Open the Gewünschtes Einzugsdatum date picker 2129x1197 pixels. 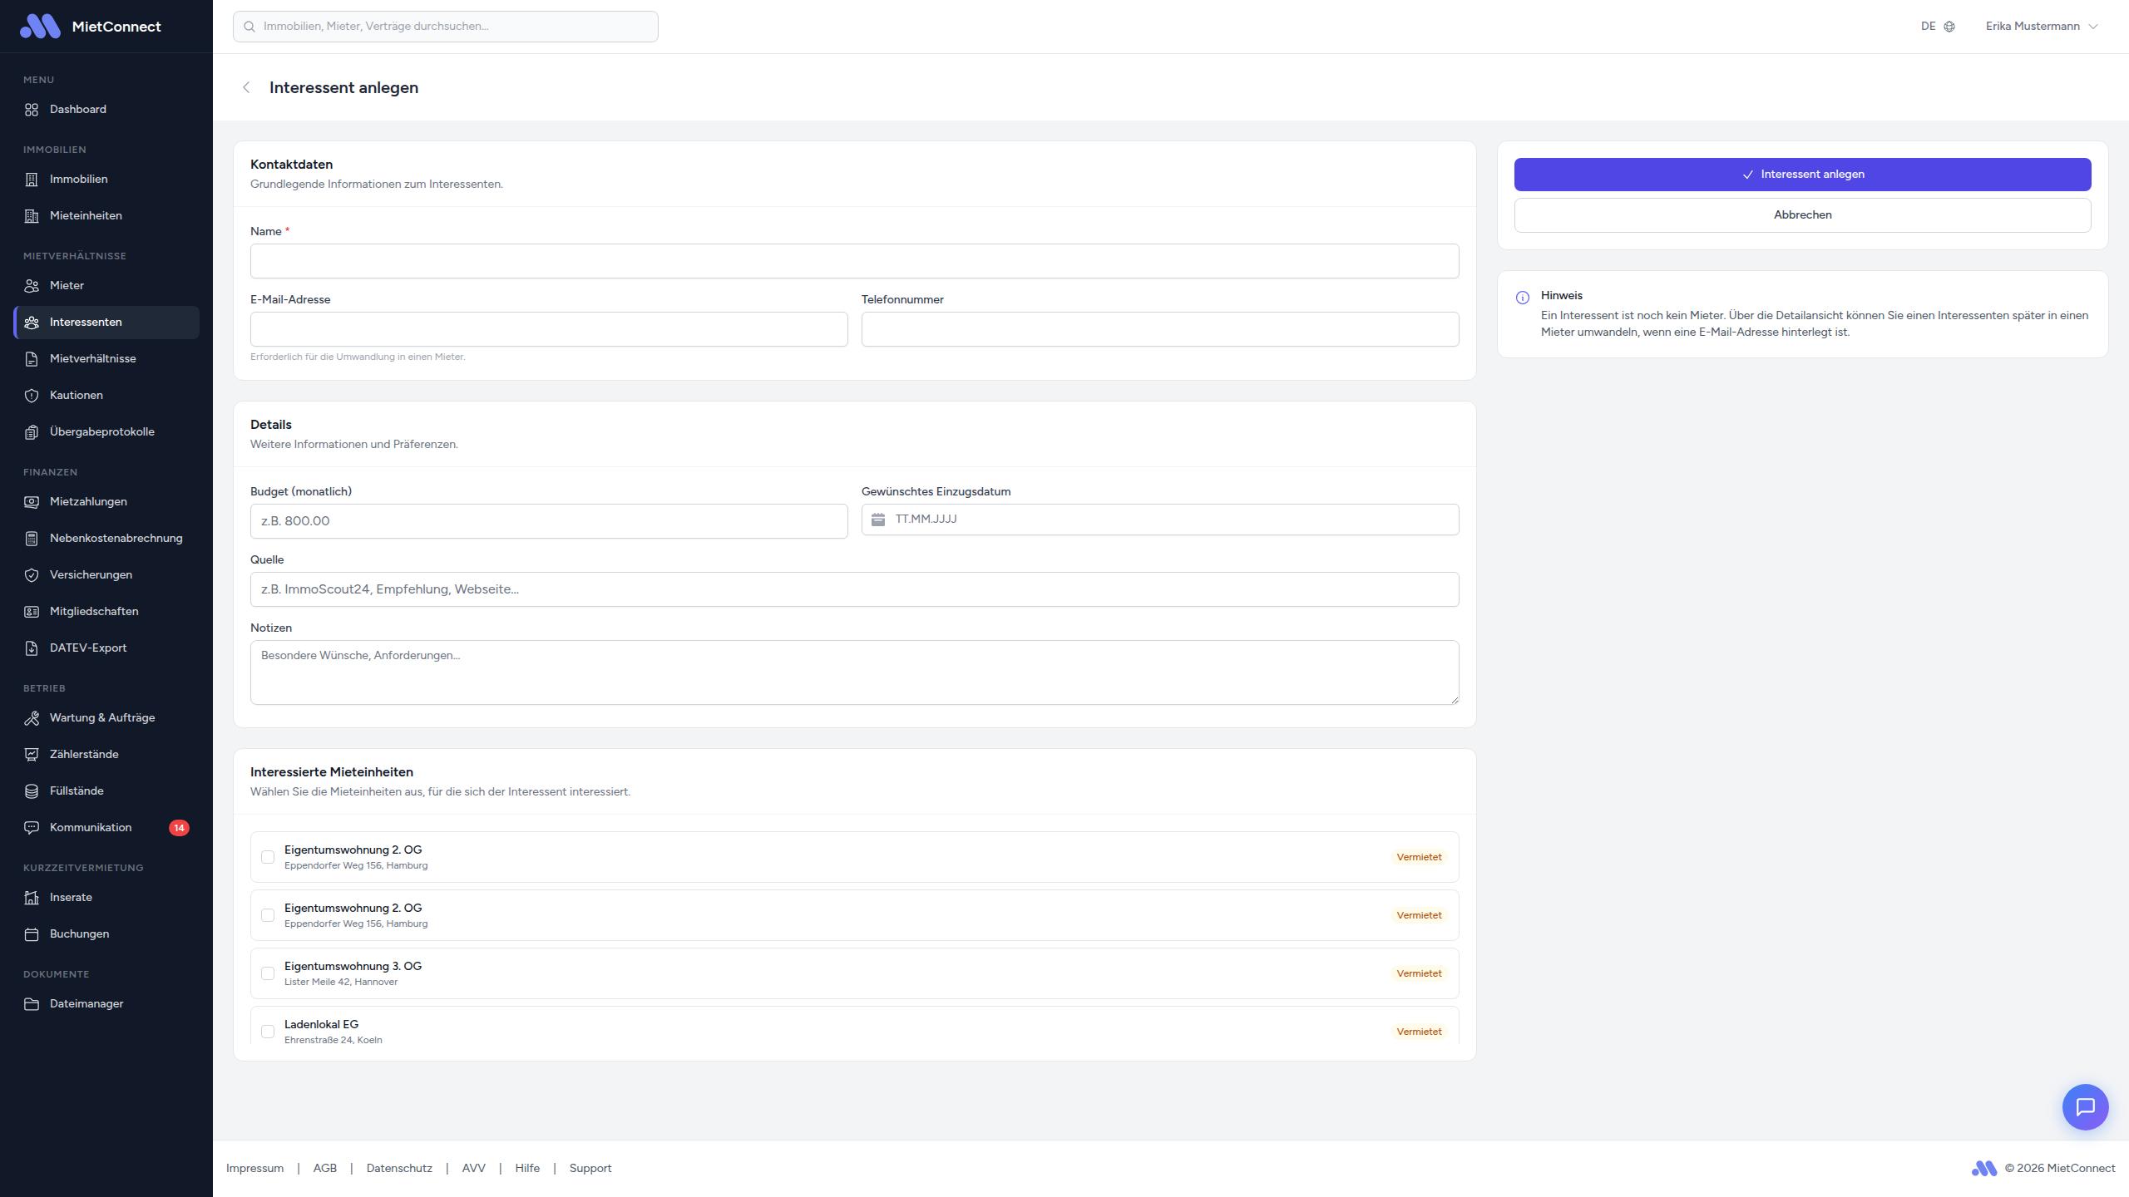[1160, 520]
